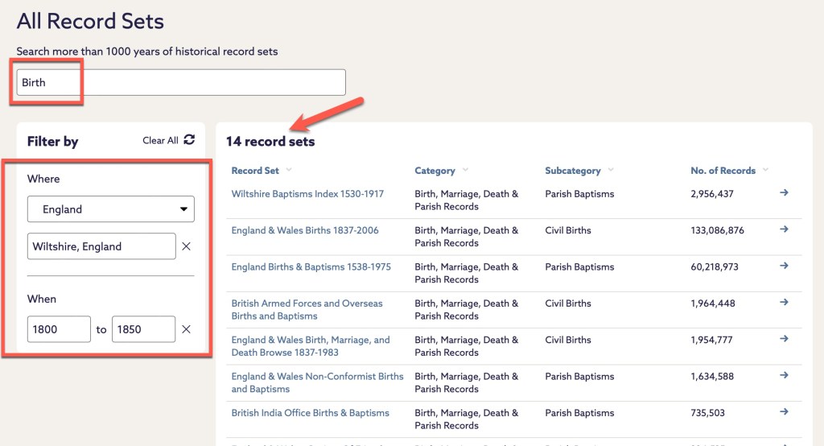Clear the Wiltshire, England location filter
This screenshot has height=446, width=824.
[x=186, y=246]
